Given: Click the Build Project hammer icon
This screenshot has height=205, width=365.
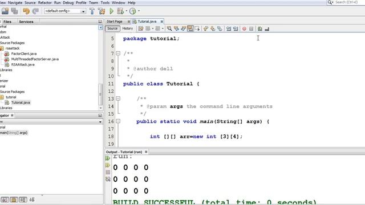Looking at the screenshot, I should click(x=92, y=11).
